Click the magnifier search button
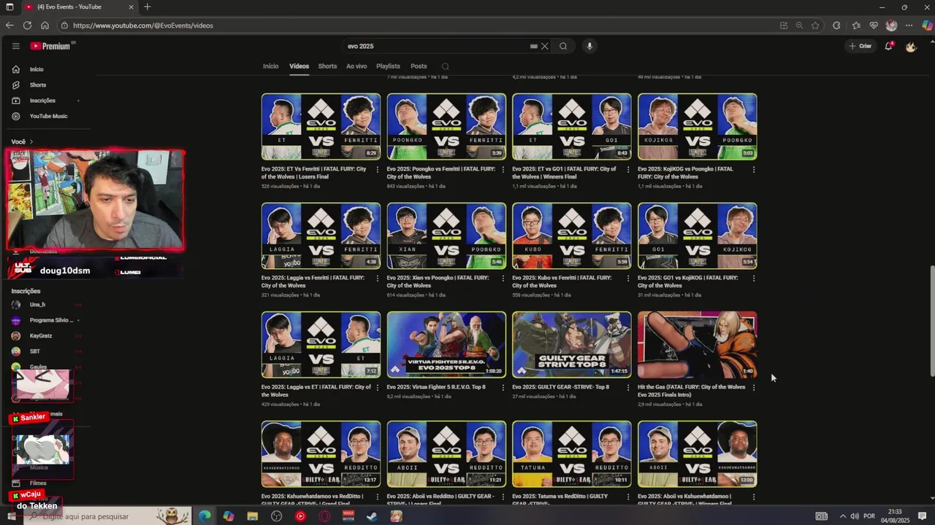The width and height of the screenshot is (935, 525). 563,46
